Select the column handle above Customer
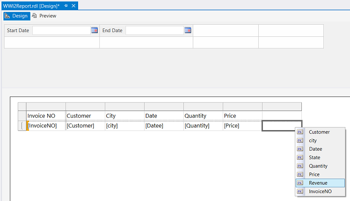 pos(85,106)
